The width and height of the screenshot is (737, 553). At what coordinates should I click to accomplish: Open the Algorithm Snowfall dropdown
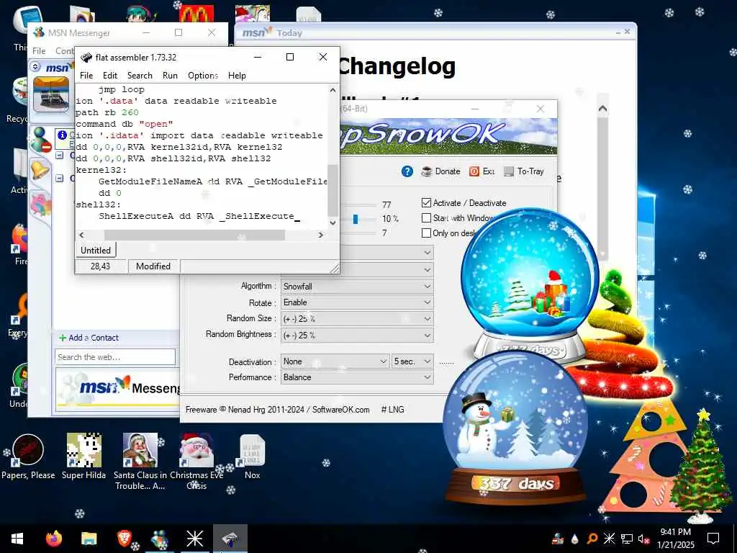357,286
